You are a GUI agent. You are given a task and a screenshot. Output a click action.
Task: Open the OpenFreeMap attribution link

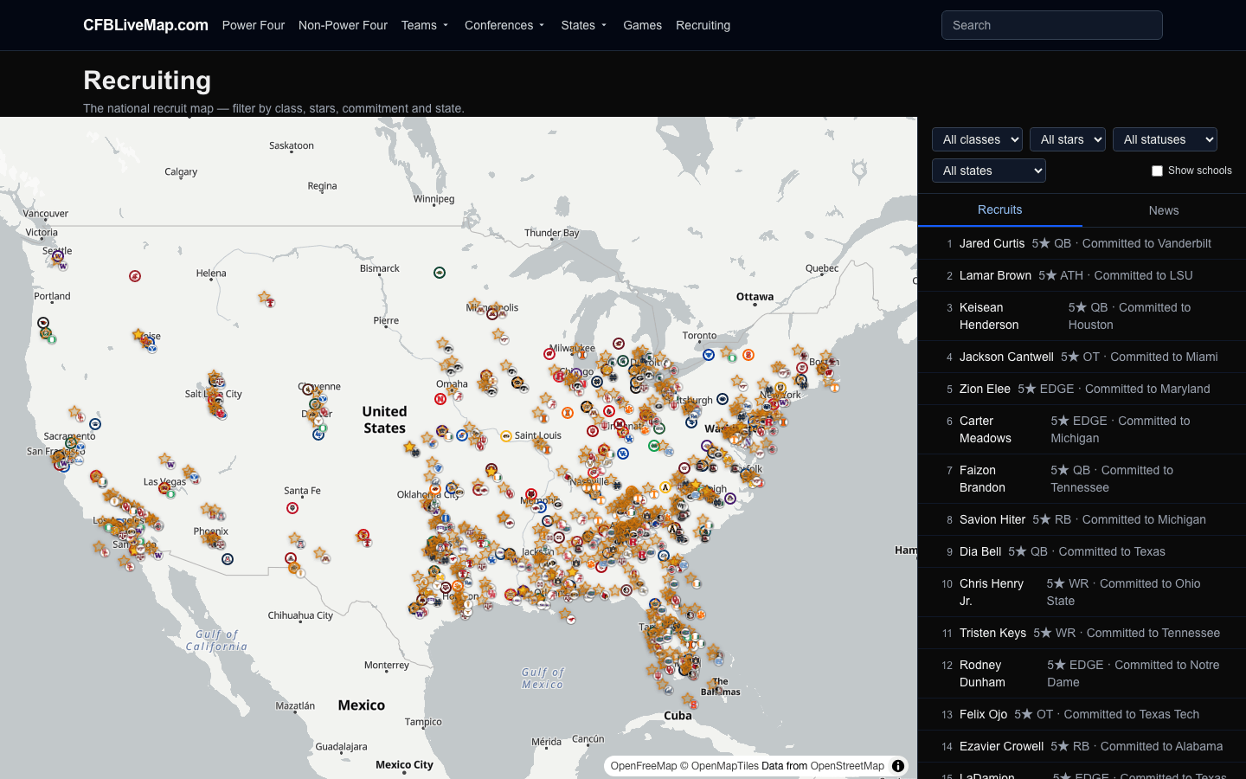644,766
